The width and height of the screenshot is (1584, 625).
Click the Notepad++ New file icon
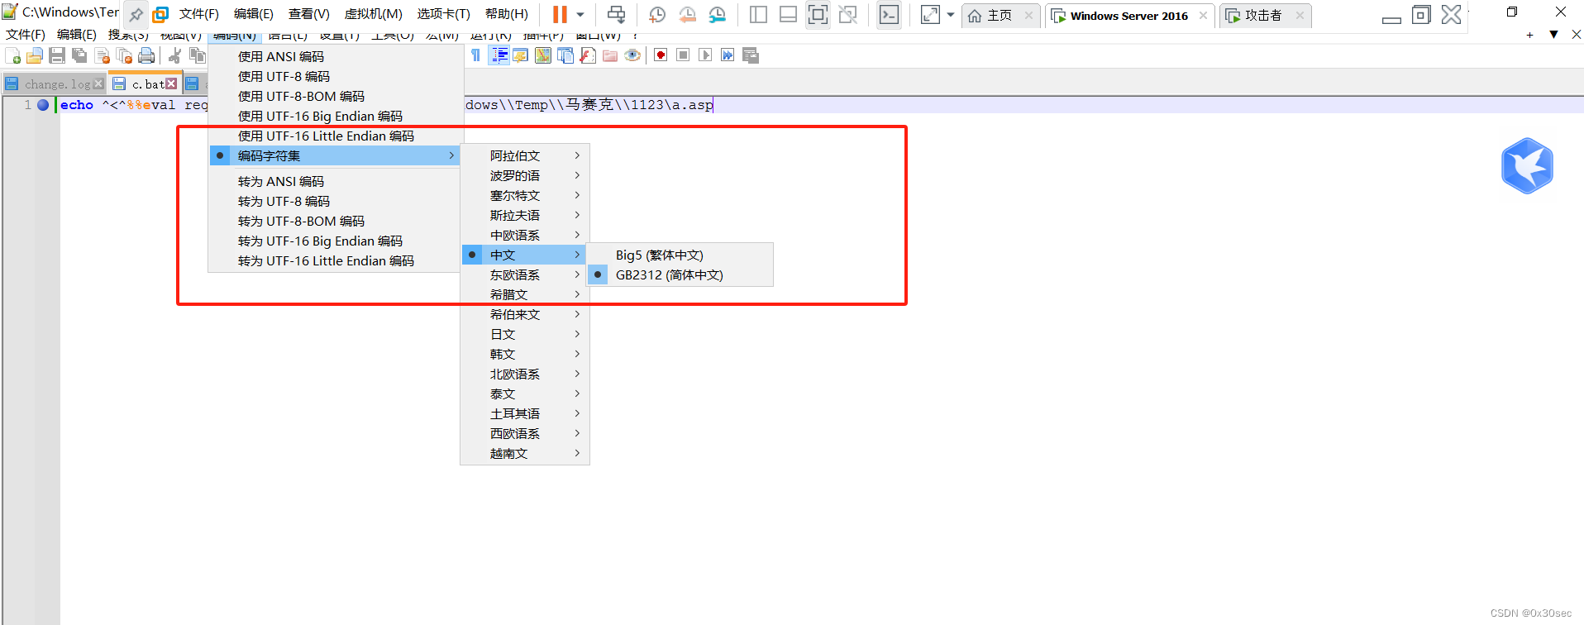click(x=13, y=55)
